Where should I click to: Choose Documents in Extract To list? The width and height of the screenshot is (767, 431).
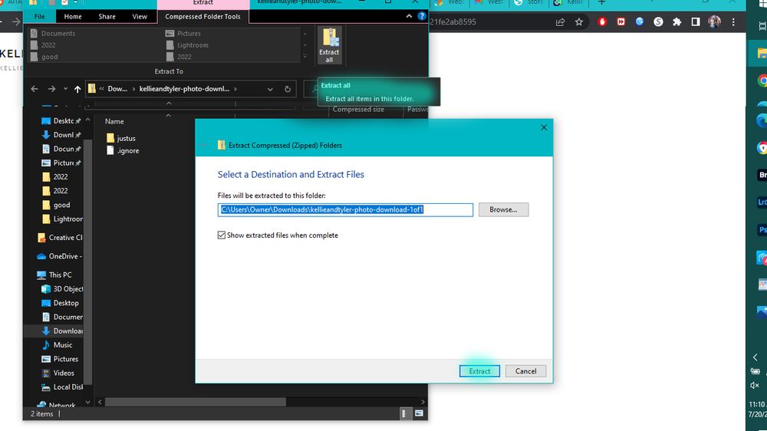coord(53,33)
